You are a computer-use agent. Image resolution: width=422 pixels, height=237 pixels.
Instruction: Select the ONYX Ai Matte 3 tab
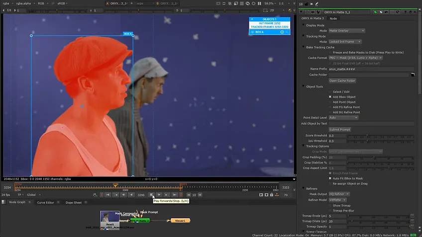[313, 18]
